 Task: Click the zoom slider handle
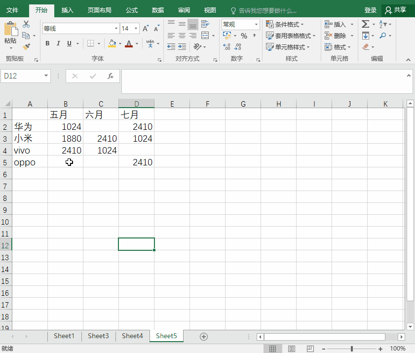point(352,349)
